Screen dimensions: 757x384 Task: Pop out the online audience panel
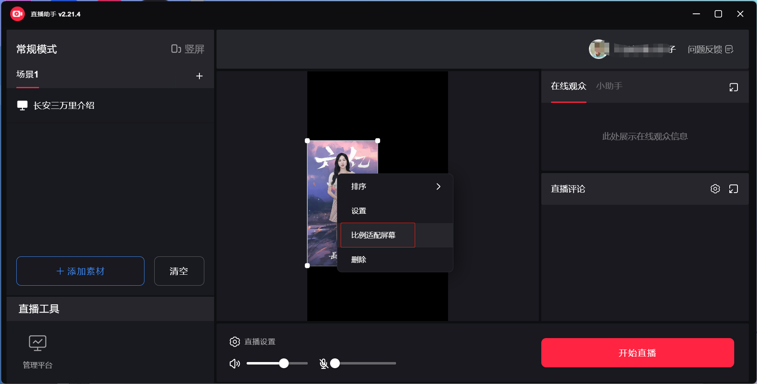click(x=733, y=87)
